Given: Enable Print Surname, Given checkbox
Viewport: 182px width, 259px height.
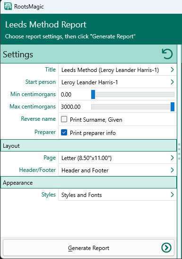Looking at the screenshot, I should click(64, 119).
